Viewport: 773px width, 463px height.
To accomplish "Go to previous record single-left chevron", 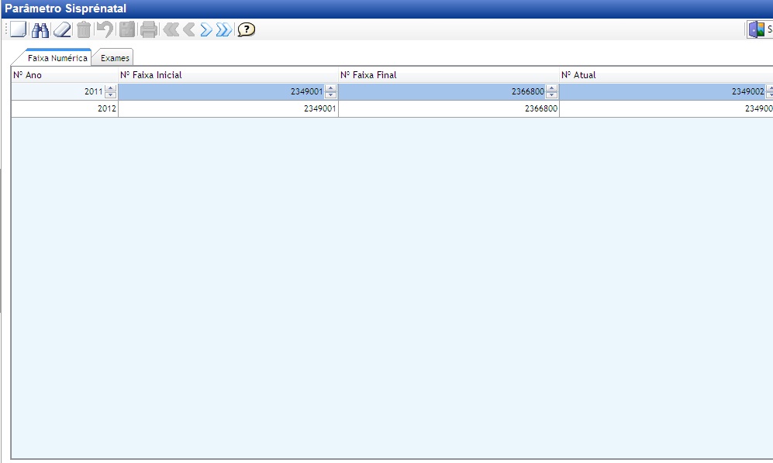I will tap(189, 29).
